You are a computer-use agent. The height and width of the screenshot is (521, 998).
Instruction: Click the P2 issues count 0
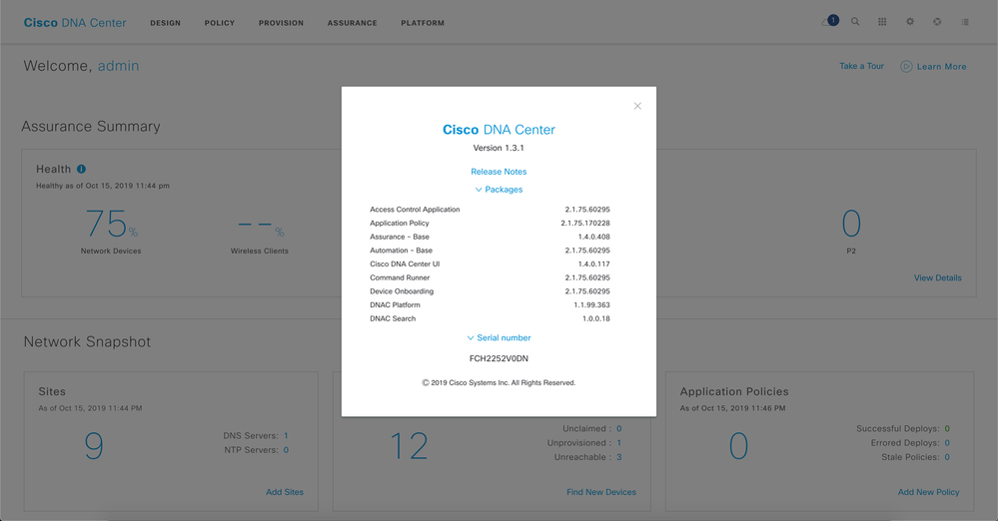851,224
